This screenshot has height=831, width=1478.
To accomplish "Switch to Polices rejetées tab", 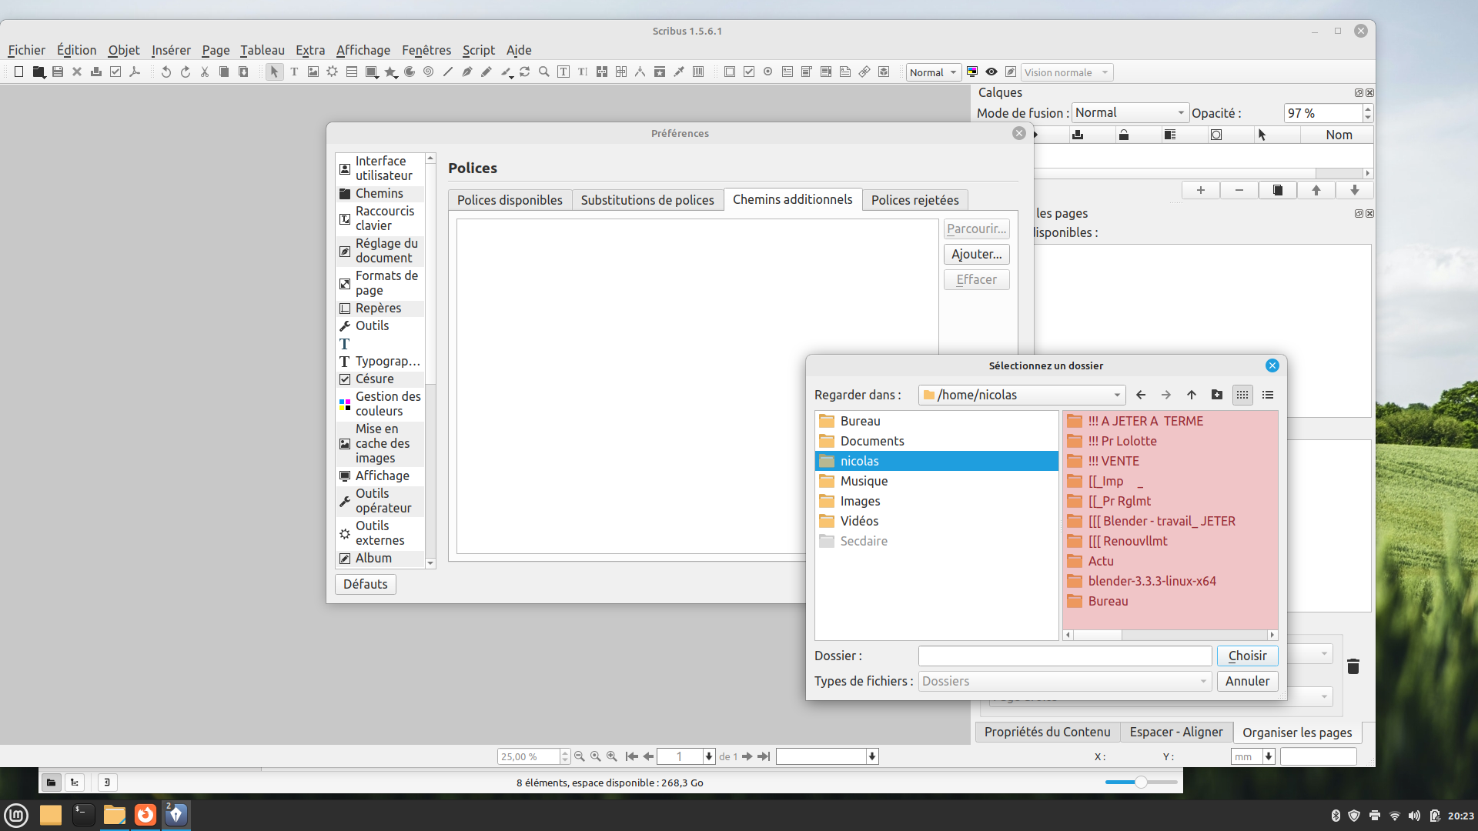I will [x=915, y=201].
